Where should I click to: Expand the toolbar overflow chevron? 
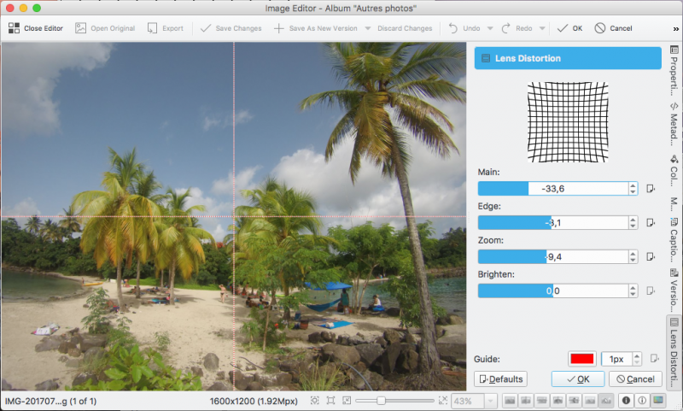tap(676, 29)
